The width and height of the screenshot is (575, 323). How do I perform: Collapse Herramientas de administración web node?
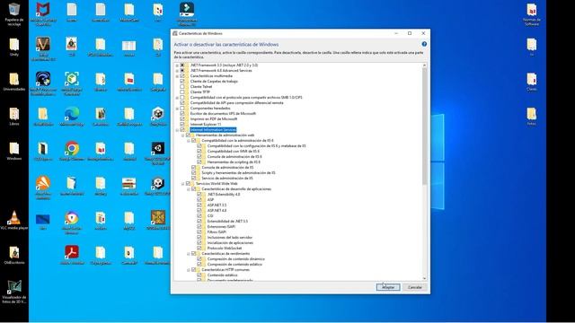click(183, 135)
